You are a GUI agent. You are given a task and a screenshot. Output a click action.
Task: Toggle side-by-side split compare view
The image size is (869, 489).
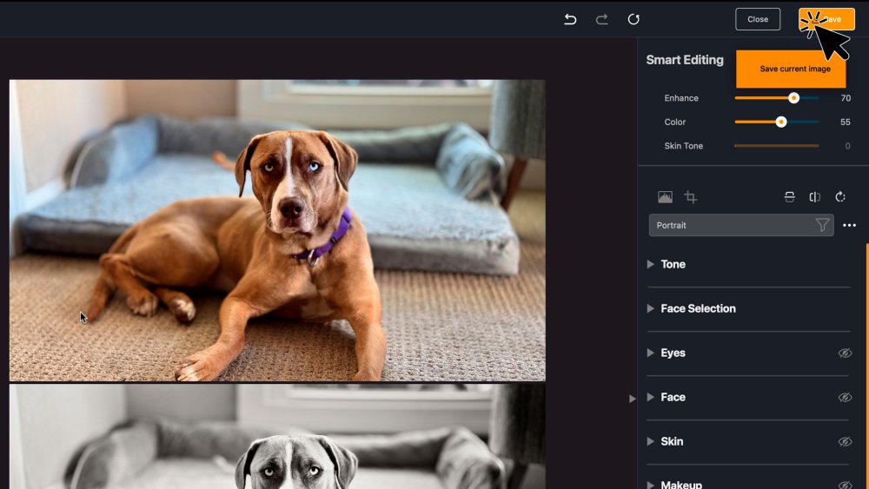815,196
